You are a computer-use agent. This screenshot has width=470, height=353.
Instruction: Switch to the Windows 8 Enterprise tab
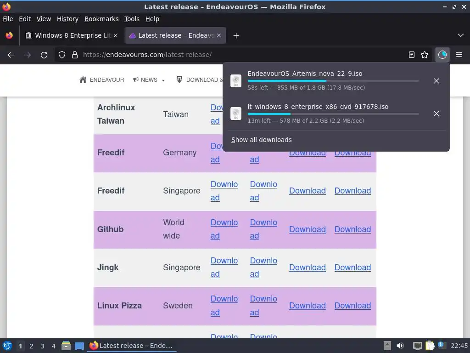coord(72,35)
